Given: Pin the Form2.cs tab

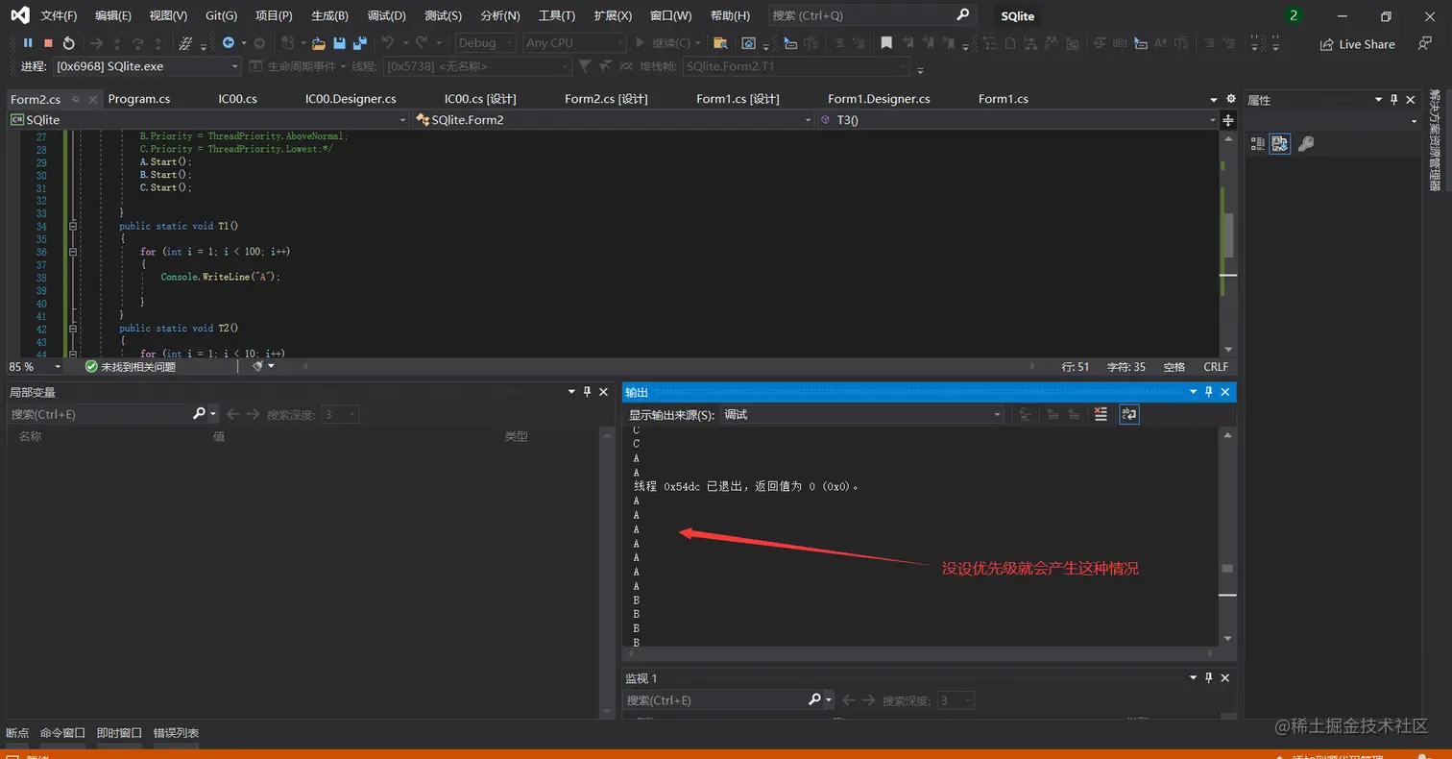Looking at the screenshot, I should click(x=76, y=99).
